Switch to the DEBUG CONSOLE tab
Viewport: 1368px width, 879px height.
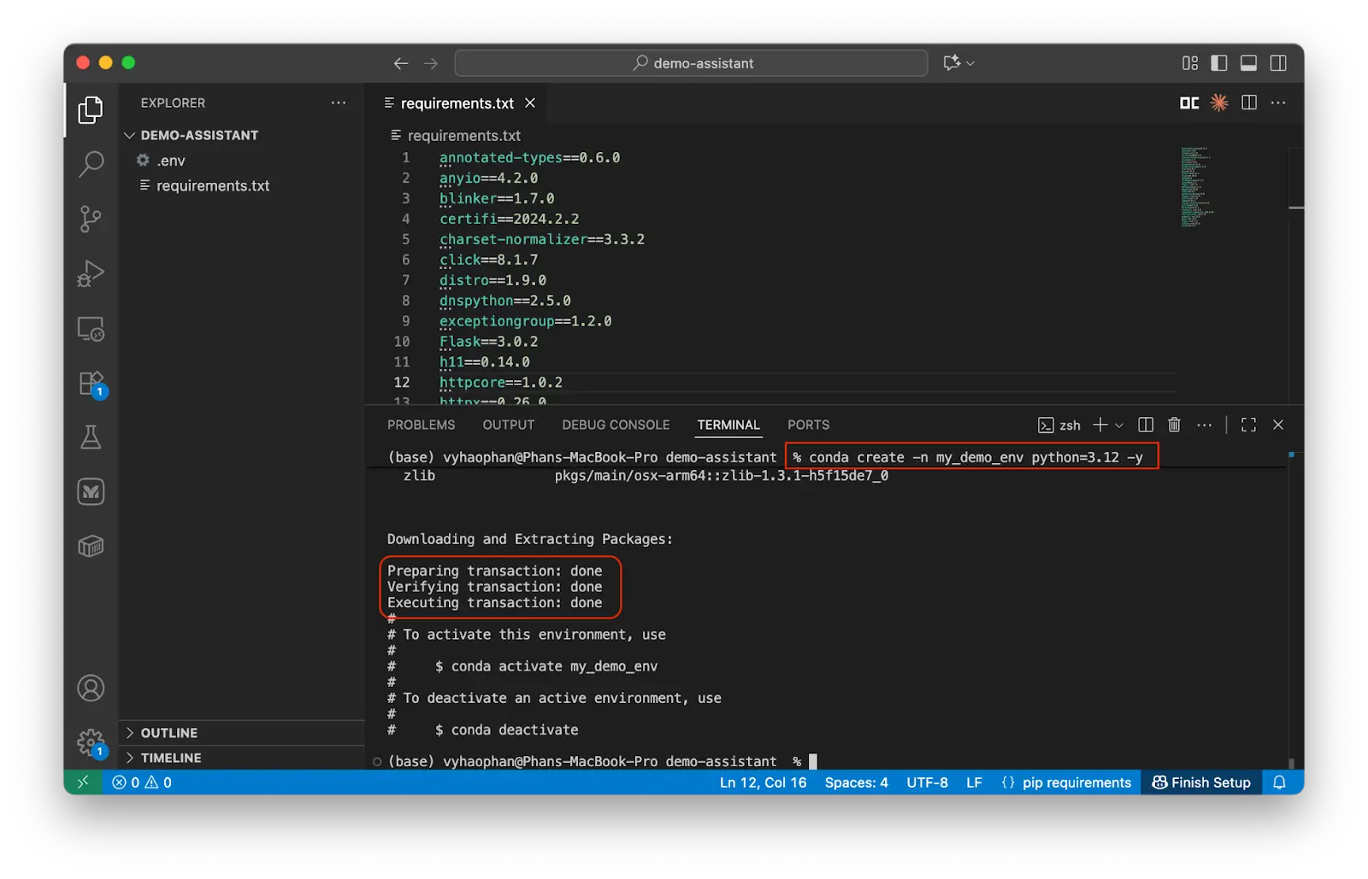pyautogui.click(x=616, y=425)
